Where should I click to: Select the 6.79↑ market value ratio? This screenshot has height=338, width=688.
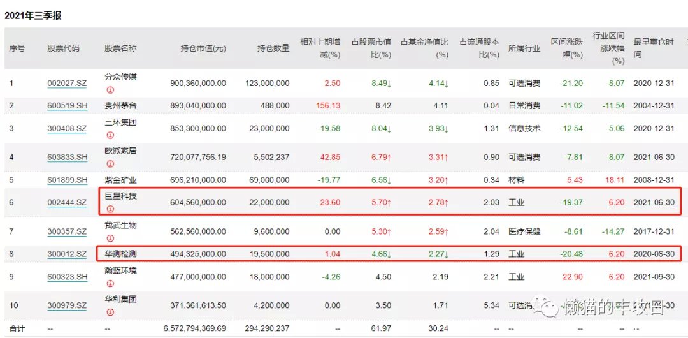[x=382, y=158]
